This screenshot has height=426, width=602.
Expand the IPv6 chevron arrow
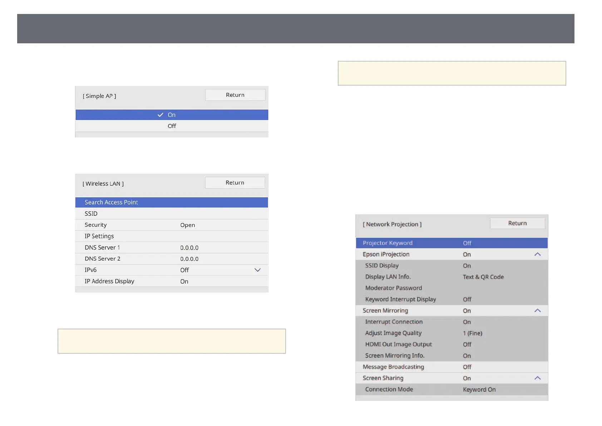[x=257, y=270]
